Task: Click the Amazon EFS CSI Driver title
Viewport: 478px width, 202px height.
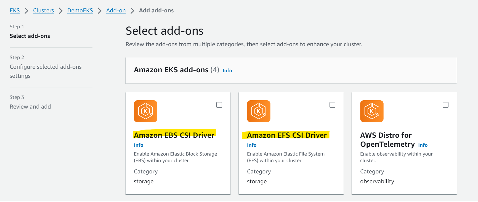Action: 287,135
